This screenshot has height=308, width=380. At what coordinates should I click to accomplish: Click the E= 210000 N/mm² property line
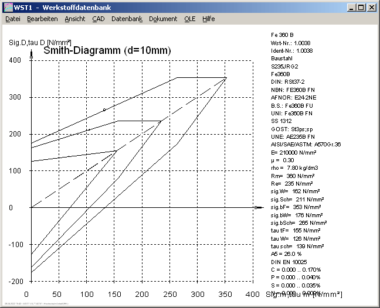coord(294,152)
